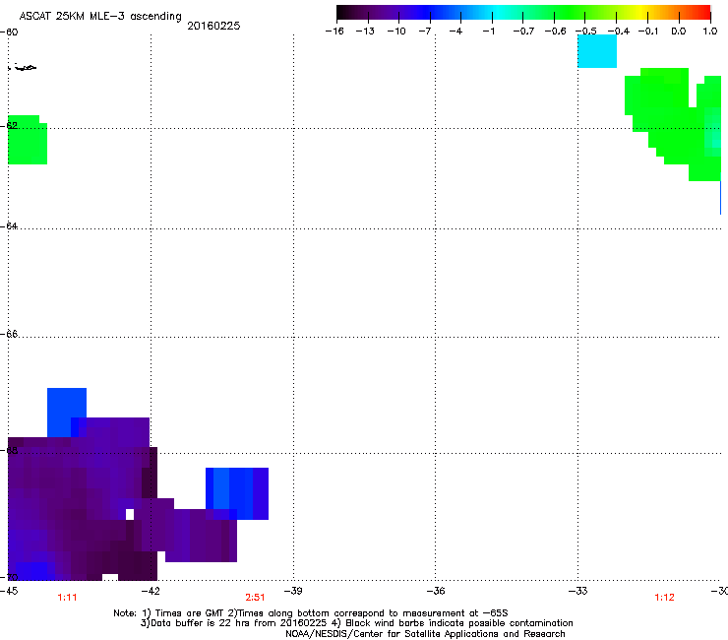The image size is (728, 640).
Task: Click the color bar label -16
Action: click(334, 32)
